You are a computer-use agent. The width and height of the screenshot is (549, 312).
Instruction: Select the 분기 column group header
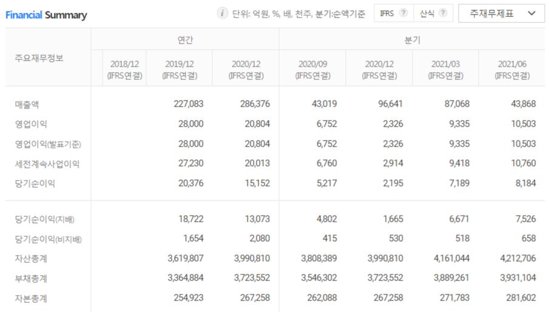(x=412, y=39)
